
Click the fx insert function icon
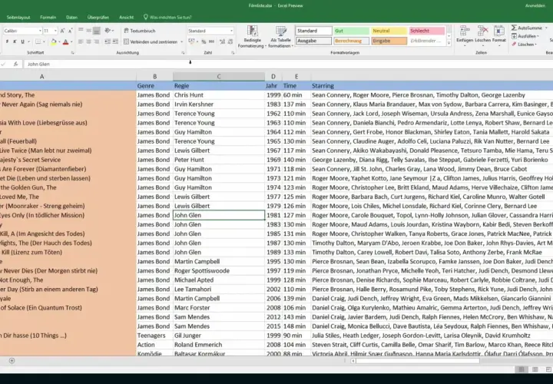pyautogui.click(x=15, y=65)
